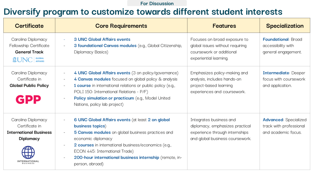This screenshot has height=177, width=314.
Task: Select the Advanced specialization label
Action: click(273, 120)
